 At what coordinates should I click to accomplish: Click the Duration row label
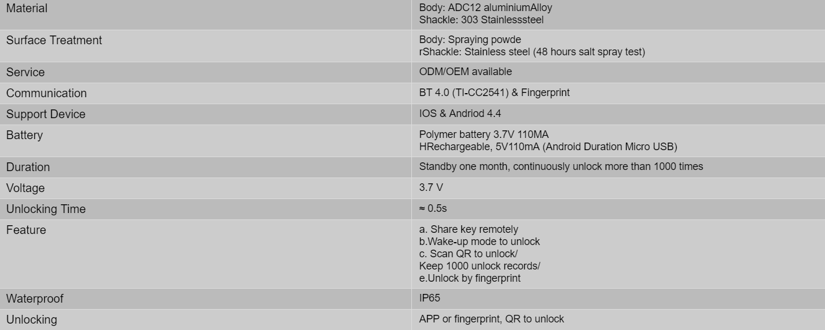coord(28,167)
